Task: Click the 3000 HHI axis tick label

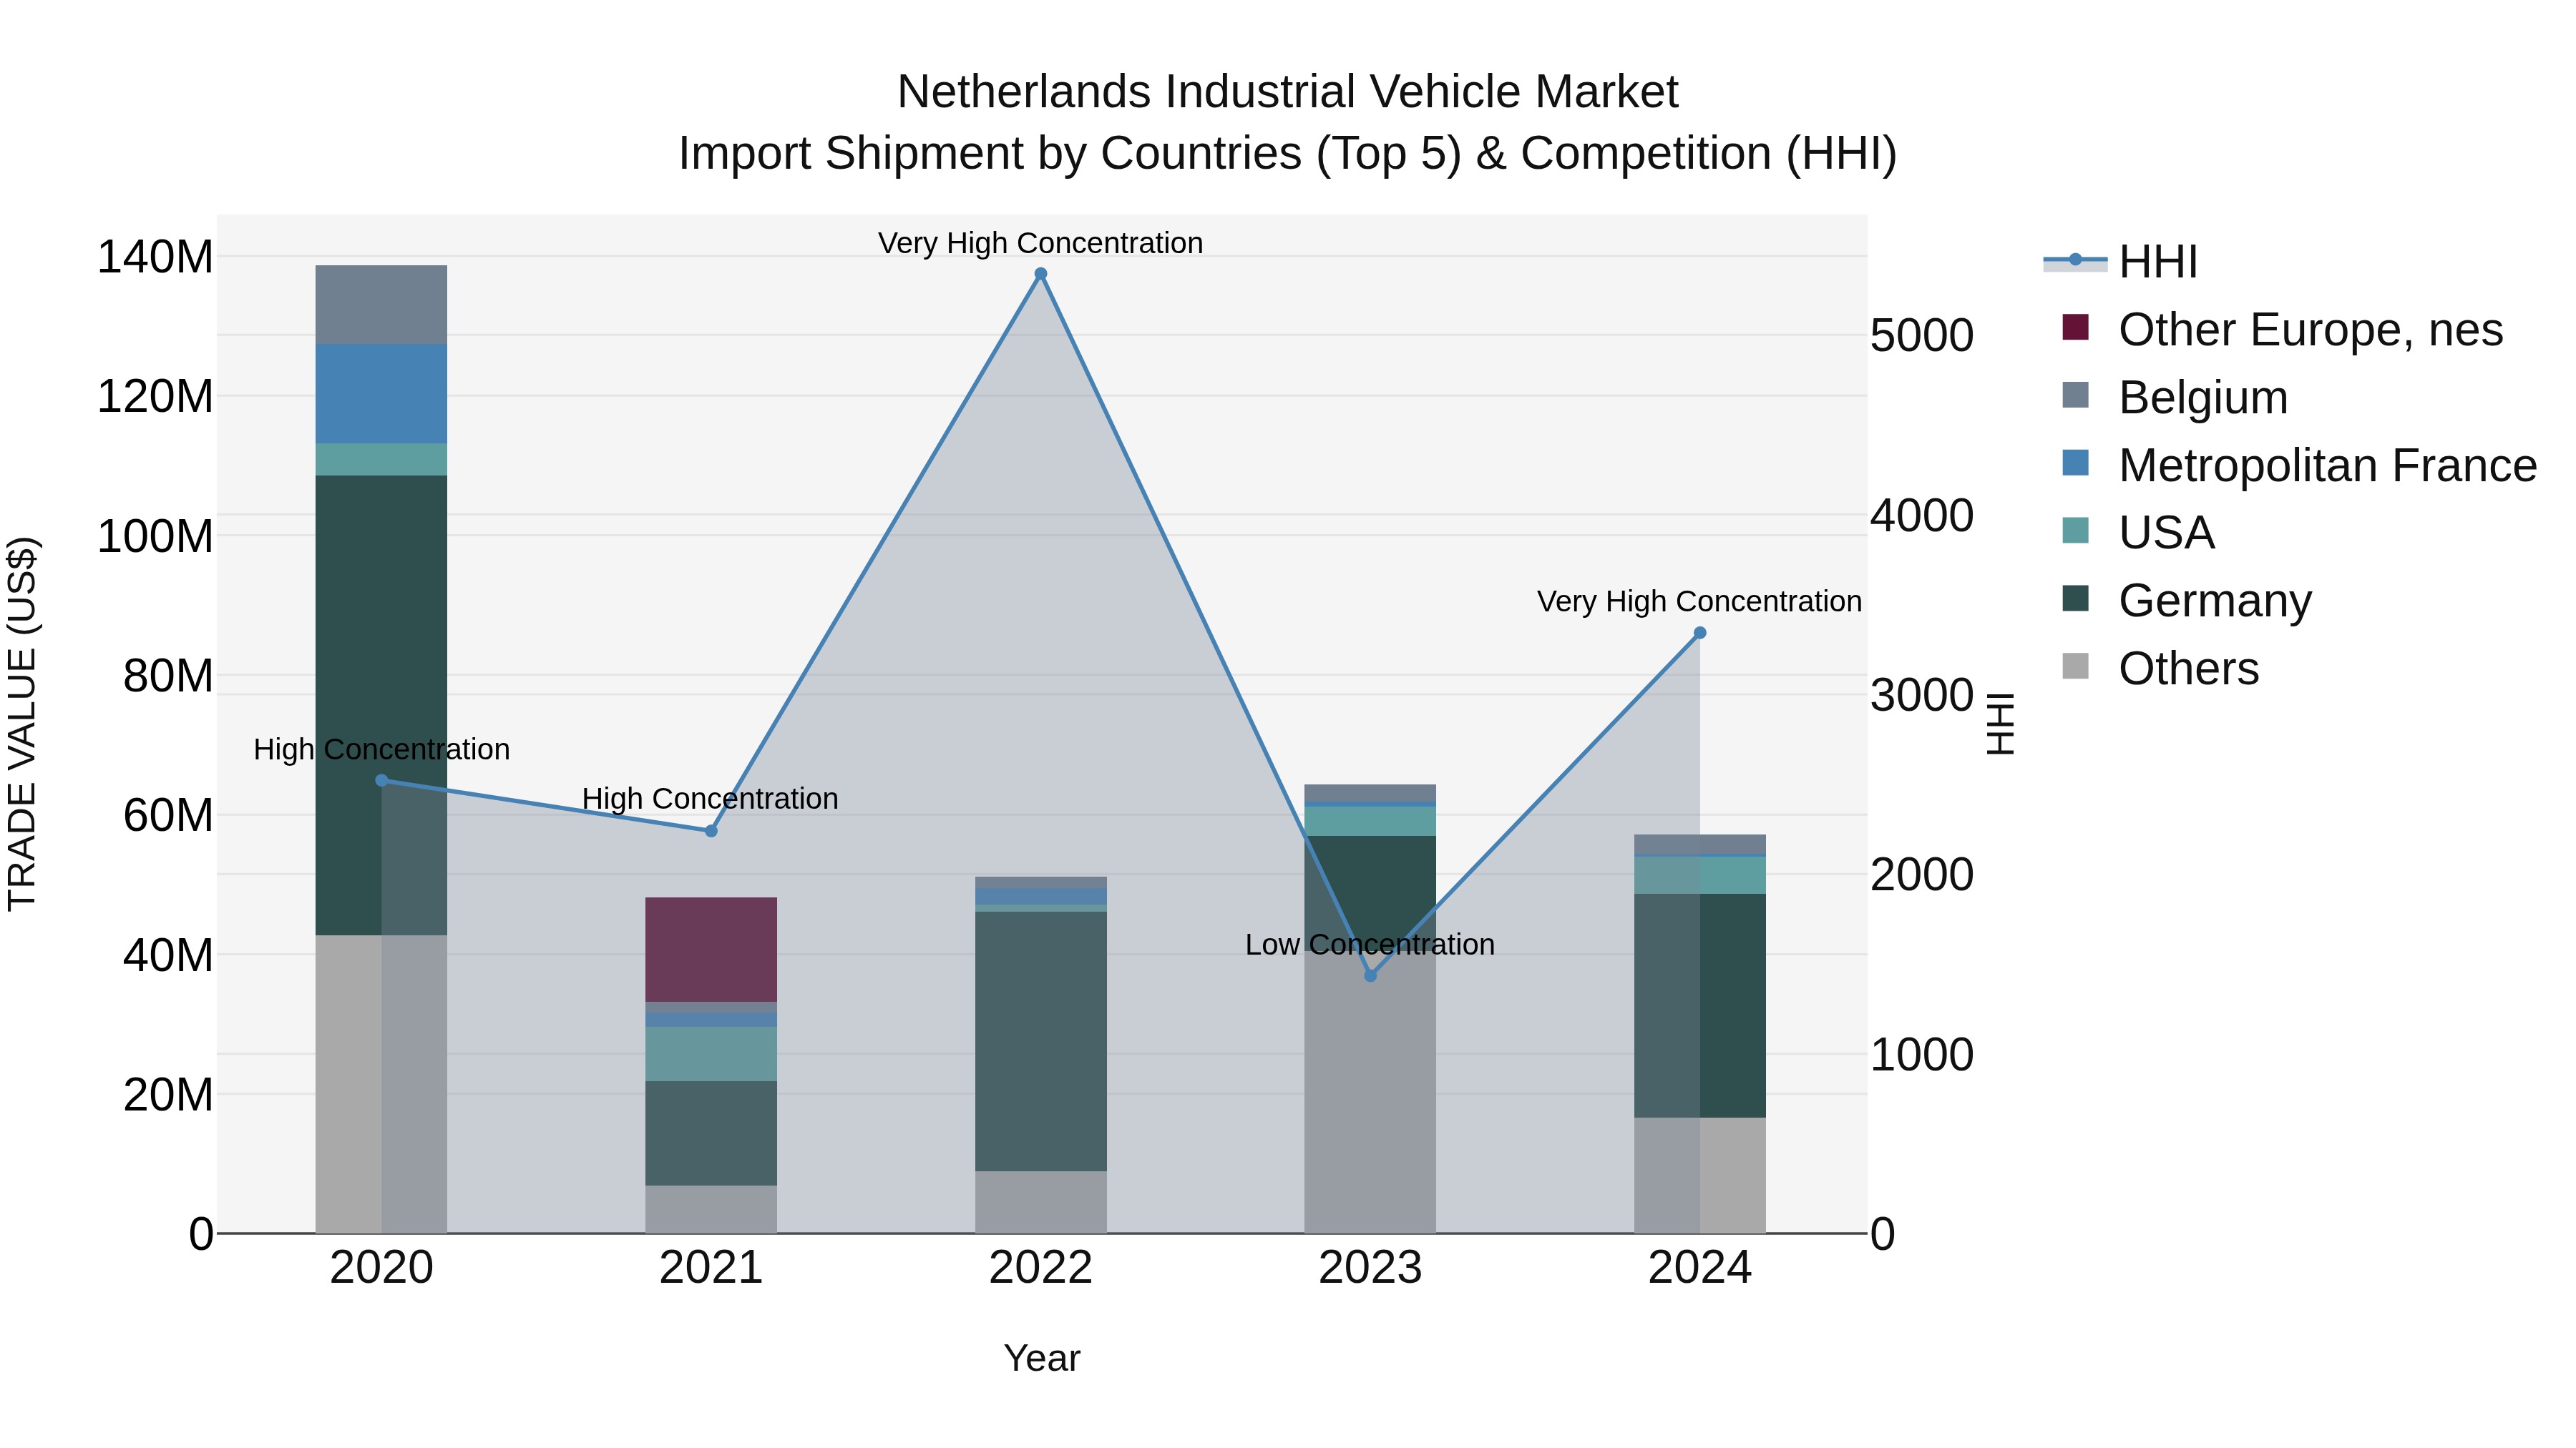Action: tap(1922, 694)
